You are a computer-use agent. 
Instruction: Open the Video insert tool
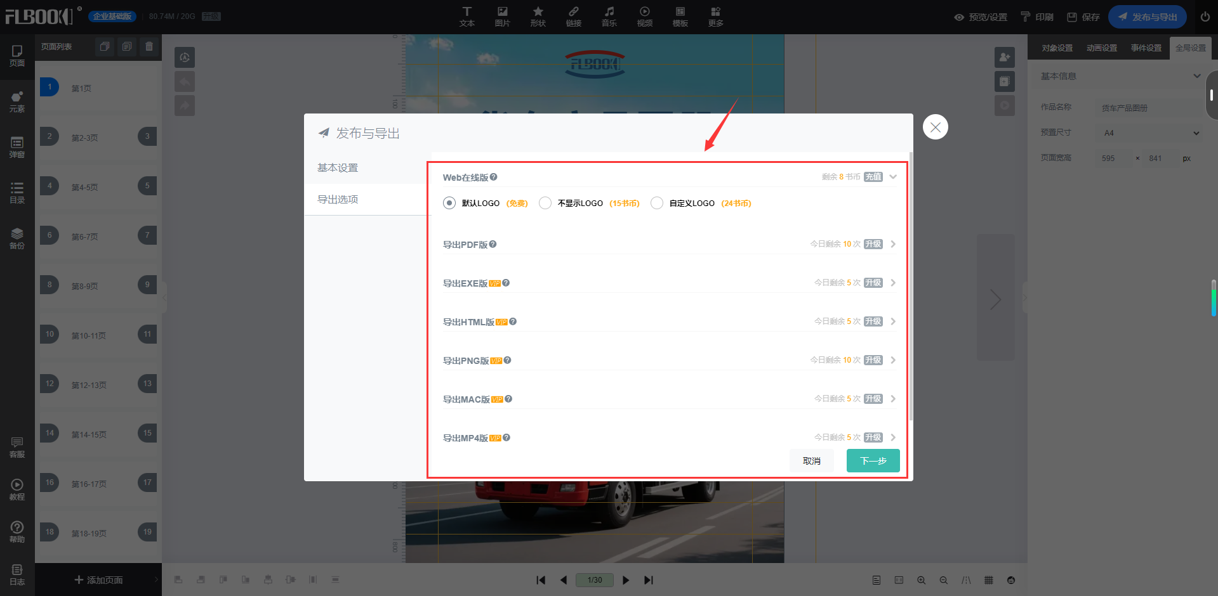[644, 16]
